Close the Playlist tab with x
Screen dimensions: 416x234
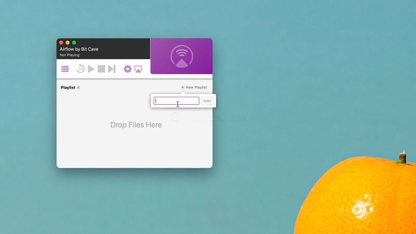coord(79,87)
